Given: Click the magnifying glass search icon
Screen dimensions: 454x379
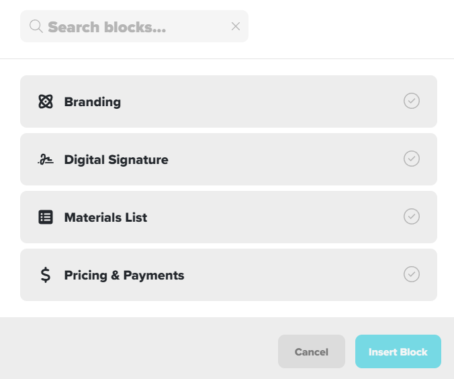Looking at the screenshot, I should [x=36, y=26].
